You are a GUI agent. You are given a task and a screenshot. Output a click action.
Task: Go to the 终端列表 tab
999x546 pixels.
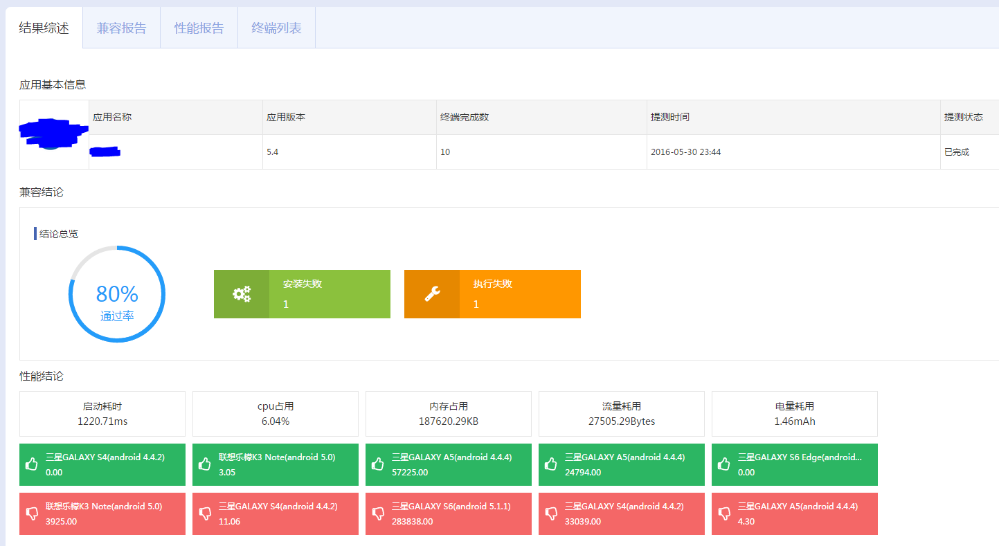pyautogui.click(x=276, y=28)
